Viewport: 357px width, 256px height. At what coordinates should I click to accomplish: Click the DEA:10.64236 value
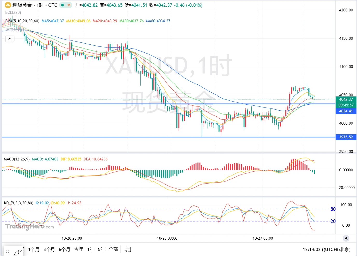pyautogui.click(x=95, y=159)
